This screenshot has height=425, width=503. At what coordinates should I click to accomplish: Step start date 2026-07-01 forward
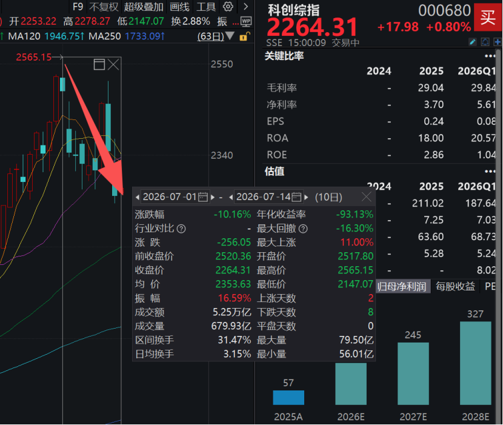212,197
